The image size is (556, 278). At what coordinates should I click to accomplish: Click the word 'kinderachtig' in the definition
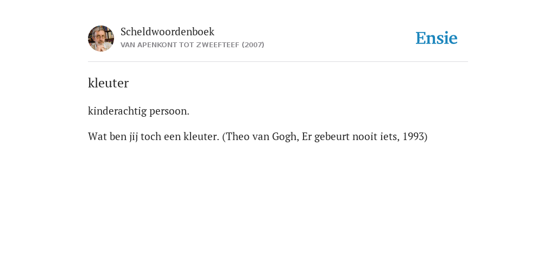[117, 111]
